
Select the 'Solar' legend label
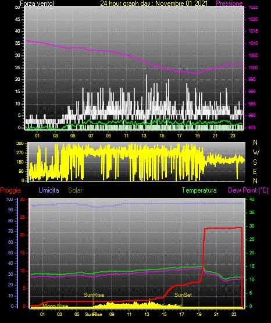76,190
